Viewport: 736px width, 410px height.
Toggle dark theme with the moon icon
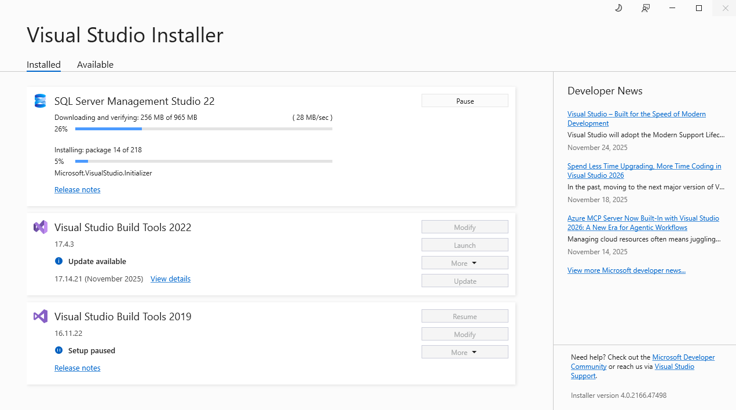pos(618,8)
